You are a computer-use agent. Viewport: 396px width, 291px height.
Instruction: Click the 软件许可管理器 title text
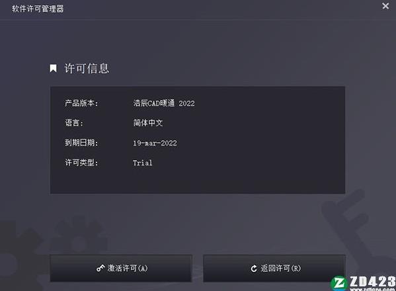click(38, 9)
